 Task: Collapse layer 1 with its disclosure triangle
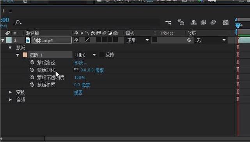[x=3, y=40]
